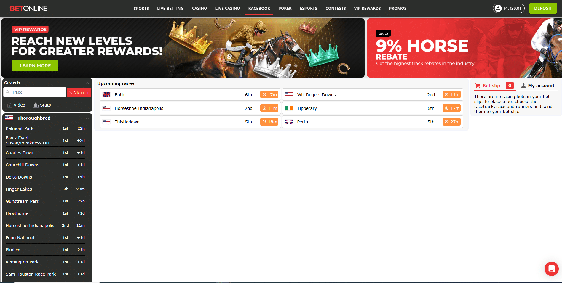Open the Poker section
562x283 pixels.
[285, 8]
